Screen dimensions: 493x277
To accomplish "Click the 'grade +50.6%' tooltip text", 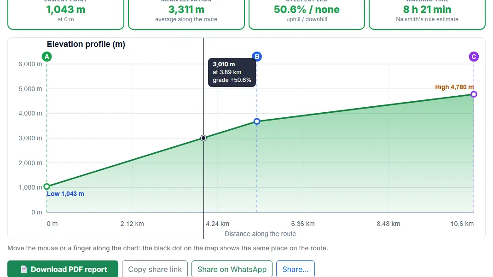I will (232, 80).
